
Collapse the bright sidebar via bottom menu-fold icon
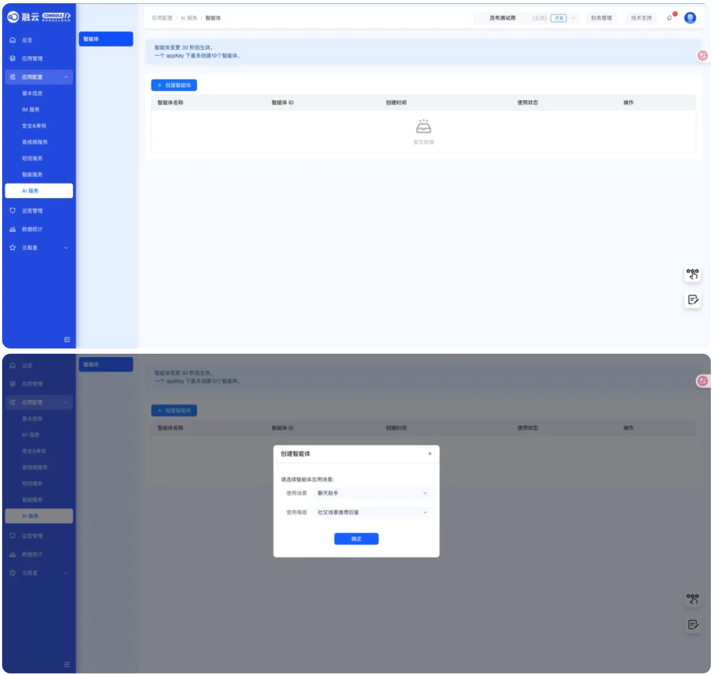click(67, 340)
